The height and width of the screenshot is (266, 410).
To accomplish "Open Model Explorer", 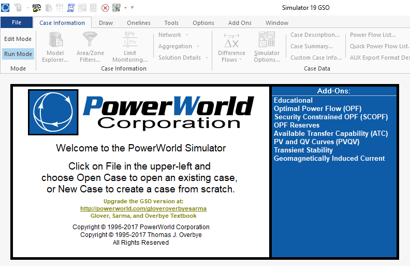I will [55, 47].
